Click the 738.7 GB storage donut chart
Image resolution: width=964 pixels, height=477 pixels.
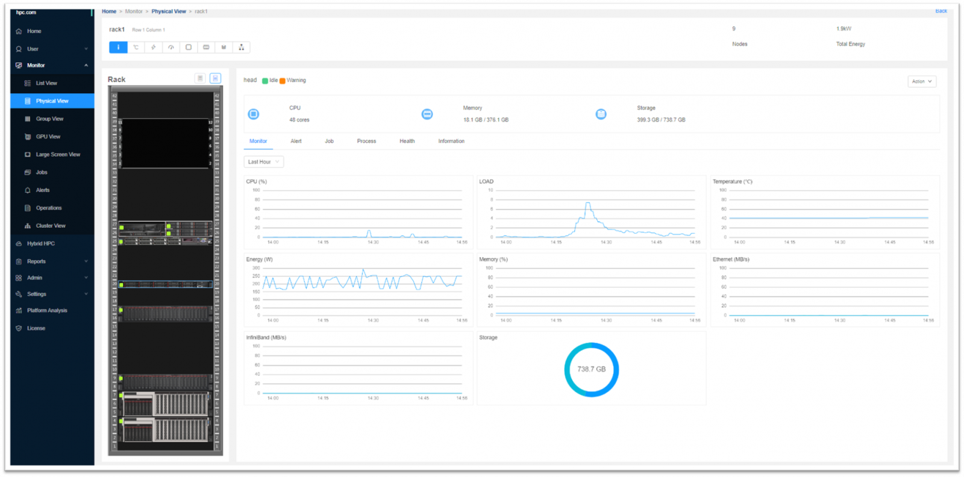[591, 370]
